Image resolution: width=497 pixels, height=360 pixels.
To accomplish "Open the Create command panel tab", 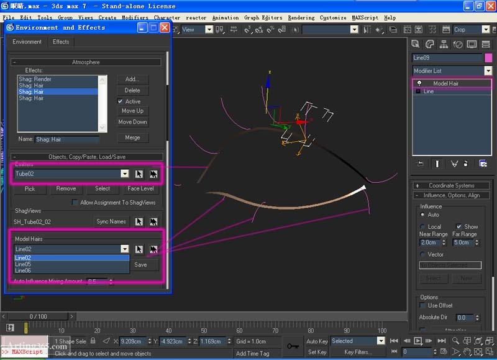I will (416, 44).
